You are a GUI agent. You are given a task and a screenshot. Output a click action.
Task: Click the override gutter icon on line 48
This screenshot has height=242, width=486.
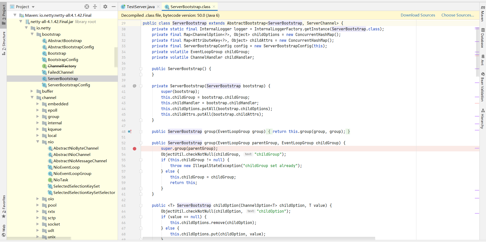[x=130, y=132]
